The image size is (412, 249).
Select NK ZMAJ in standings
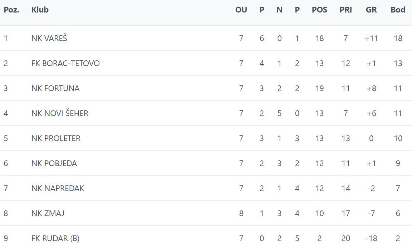[48, 213]
